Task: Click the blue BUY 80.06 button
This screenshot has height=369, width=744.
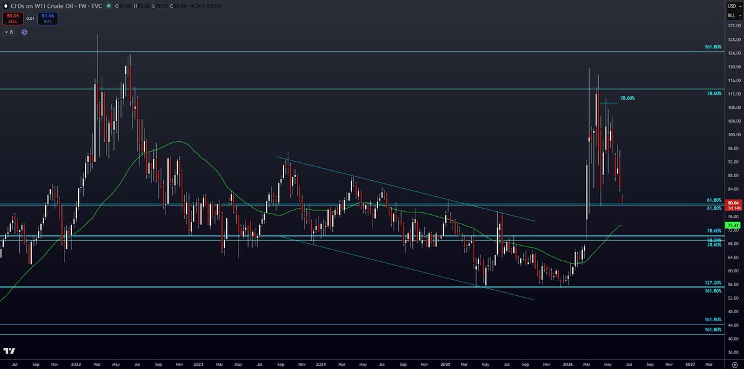Action: pyautogui.click(x=47, y=20)
